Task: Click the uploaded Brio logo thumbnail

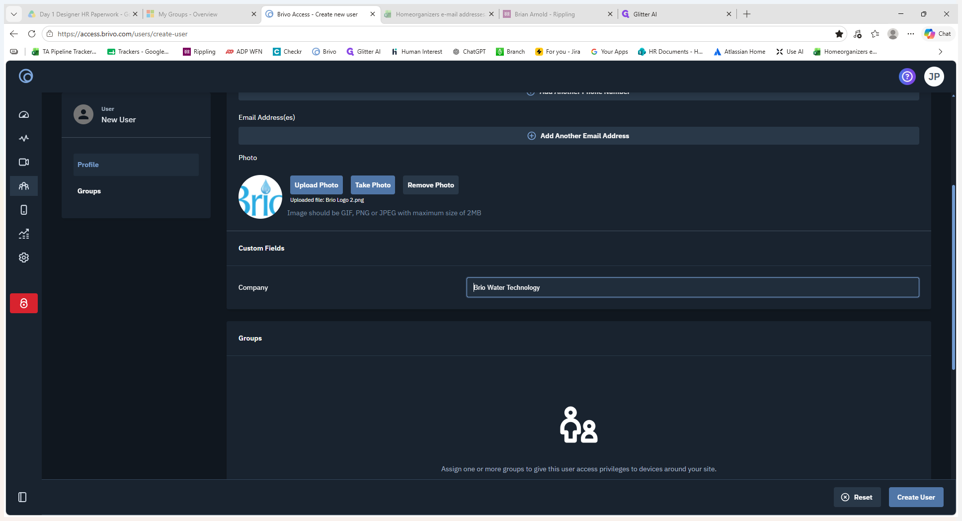Action: 260,197
